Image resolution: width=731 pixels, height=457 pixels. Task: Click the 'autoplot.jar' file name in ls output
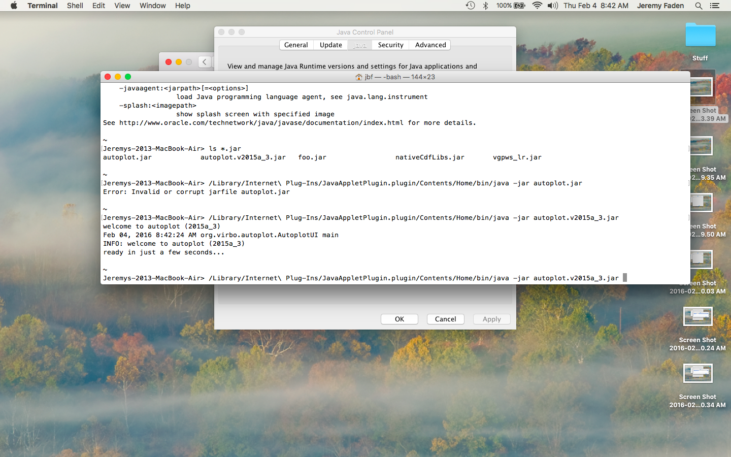(x=127, y=157)
